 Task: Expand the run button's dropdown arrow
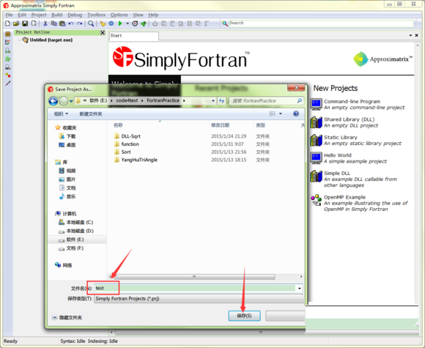(127, 23)
